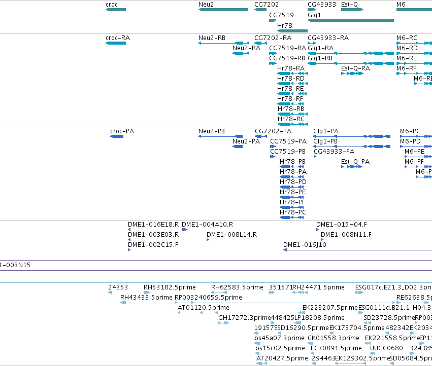The width and height of the screenshot is (432, 366).
Task: Click the Hr78-RE transcript label
Action: (290, 89)
